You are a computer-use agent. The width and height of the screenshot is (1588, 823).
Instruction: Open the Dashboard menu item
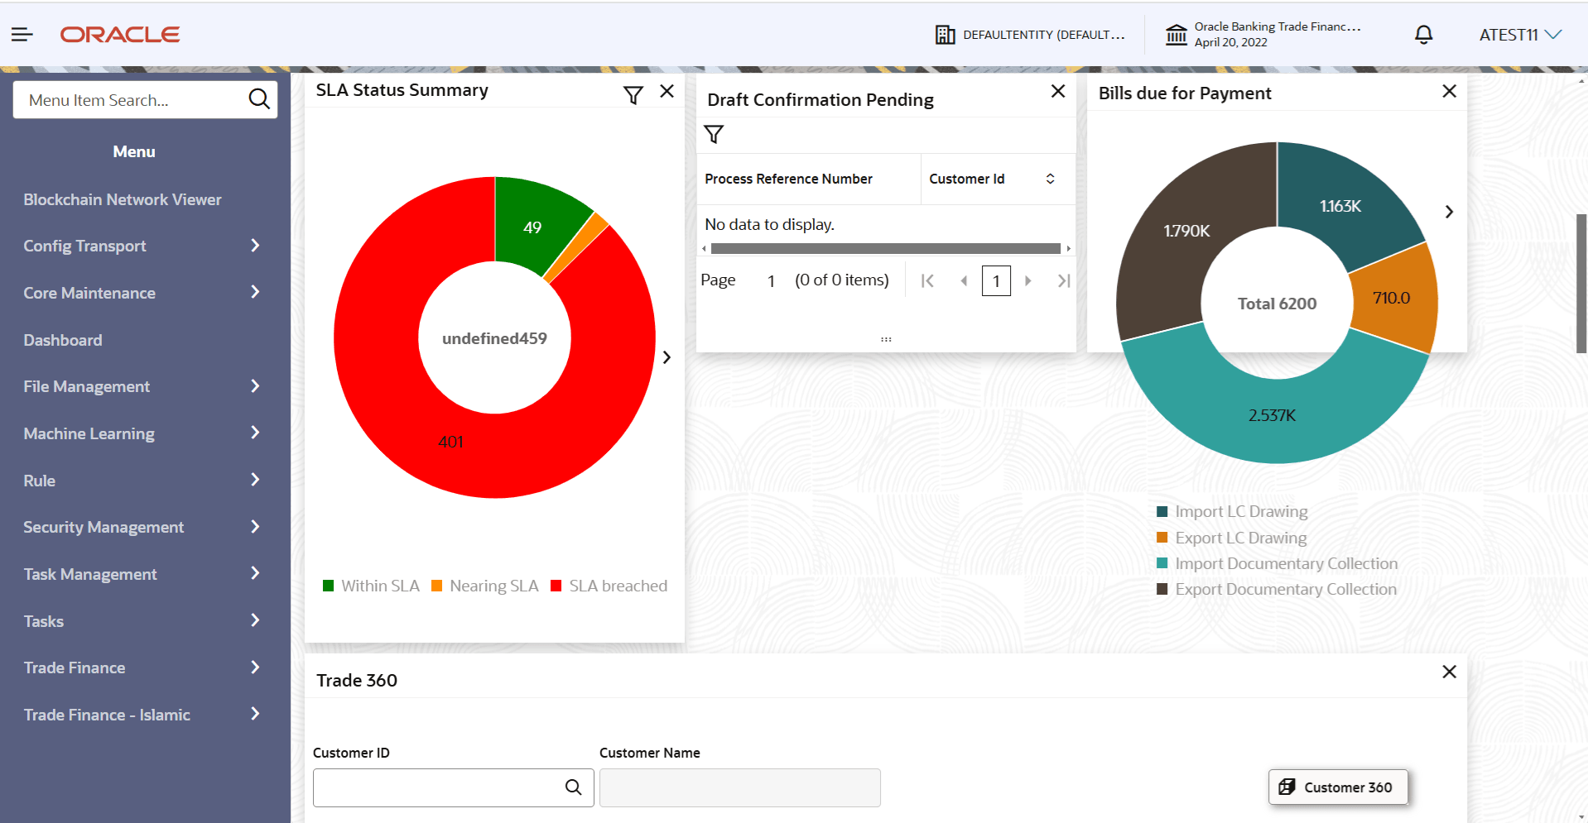click(63, 340)
